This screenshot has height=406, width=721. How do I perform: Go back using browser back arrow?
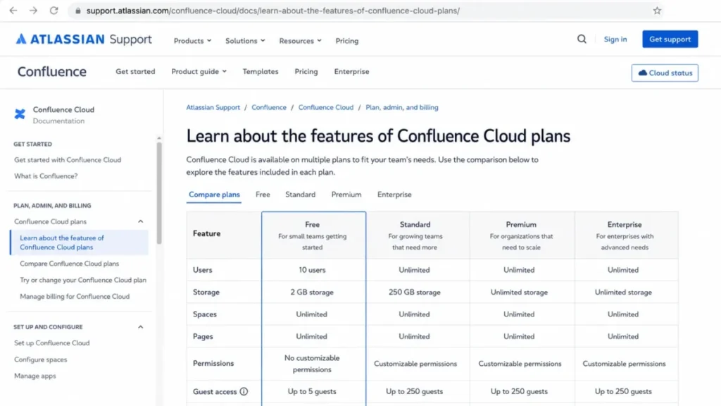click(13, 10)
